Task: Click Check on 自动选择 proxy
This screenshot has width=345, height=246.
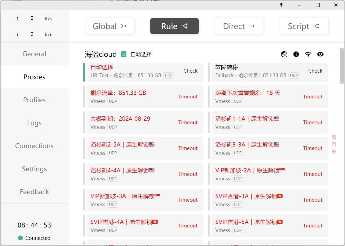Action: (x=190, y=71)
